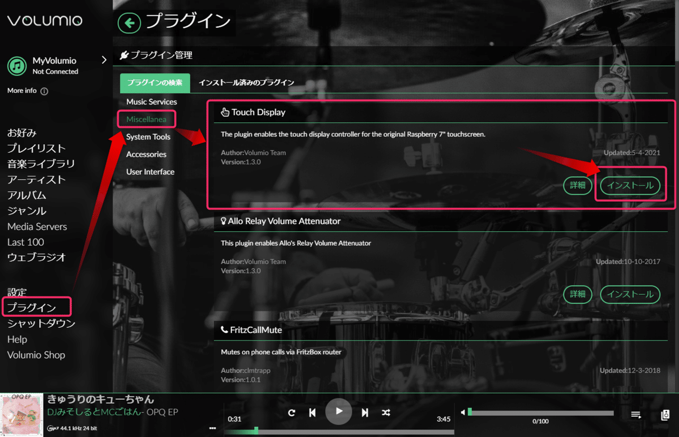Image resolution: width=679 pixels, height=437 pixels.
Task: Toggle repeat playback icon
Action: click(x=291, y=413)
